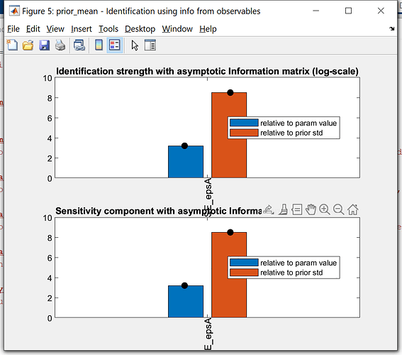Save the figure with the floppy icon

coord(44,45)
